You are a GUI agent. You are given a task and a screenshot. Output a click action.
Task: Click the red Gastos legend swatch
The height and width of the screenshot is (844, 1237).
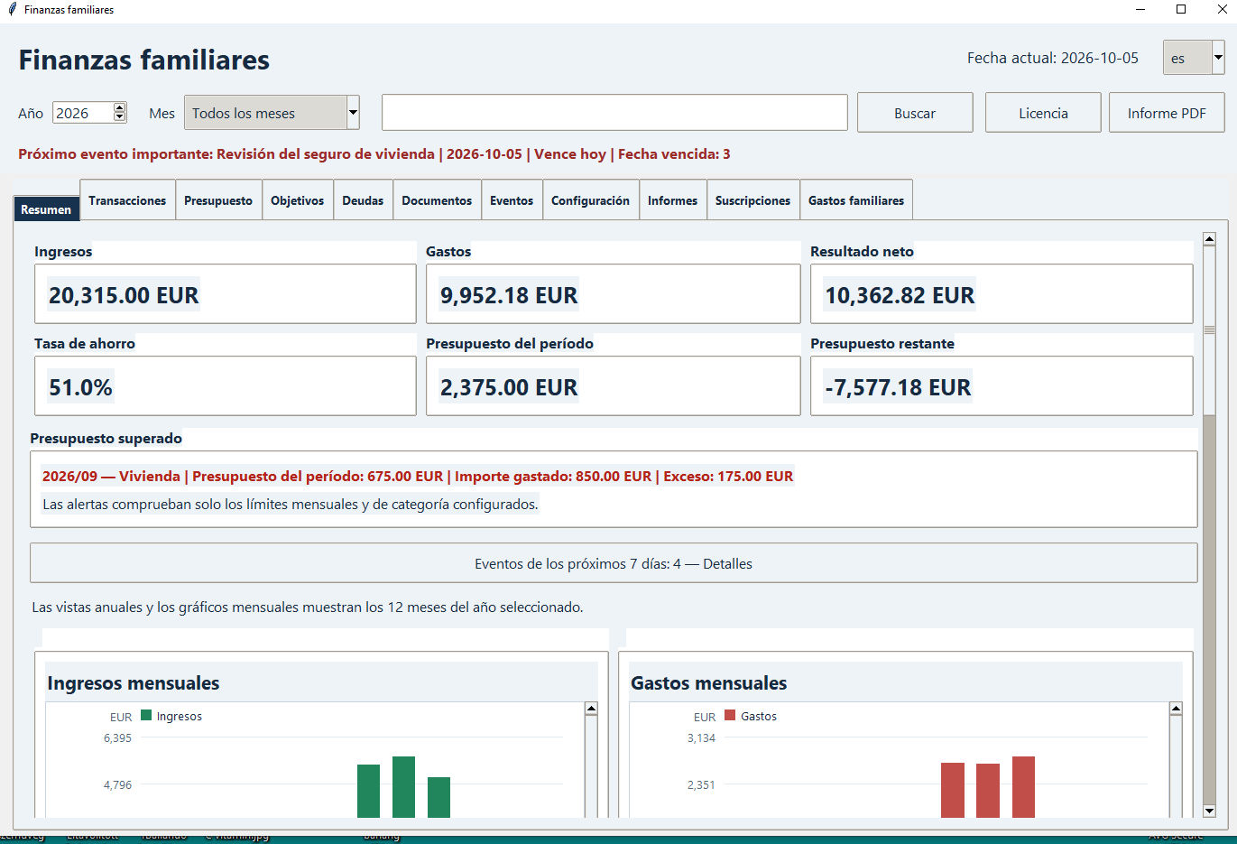pyautogui.click(x=730, y=715)
